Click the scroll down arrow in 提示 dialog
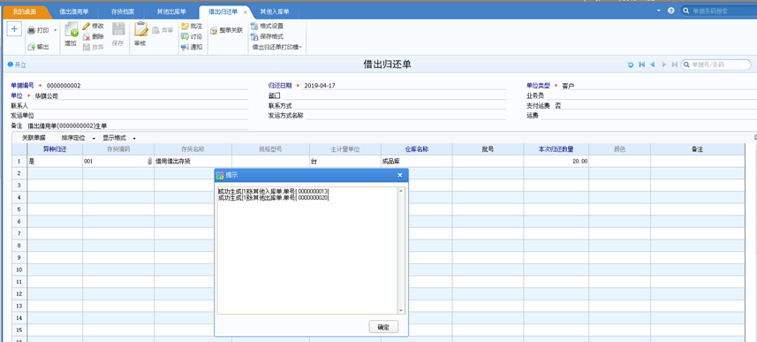 click(400, 310)
